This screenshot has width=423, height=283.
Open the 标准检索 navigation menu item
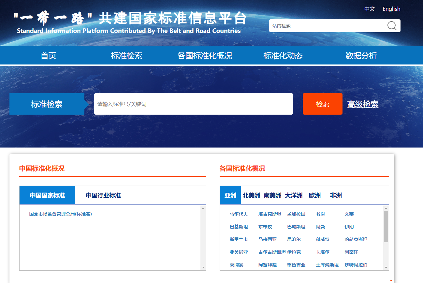click(x=126, y=56)
